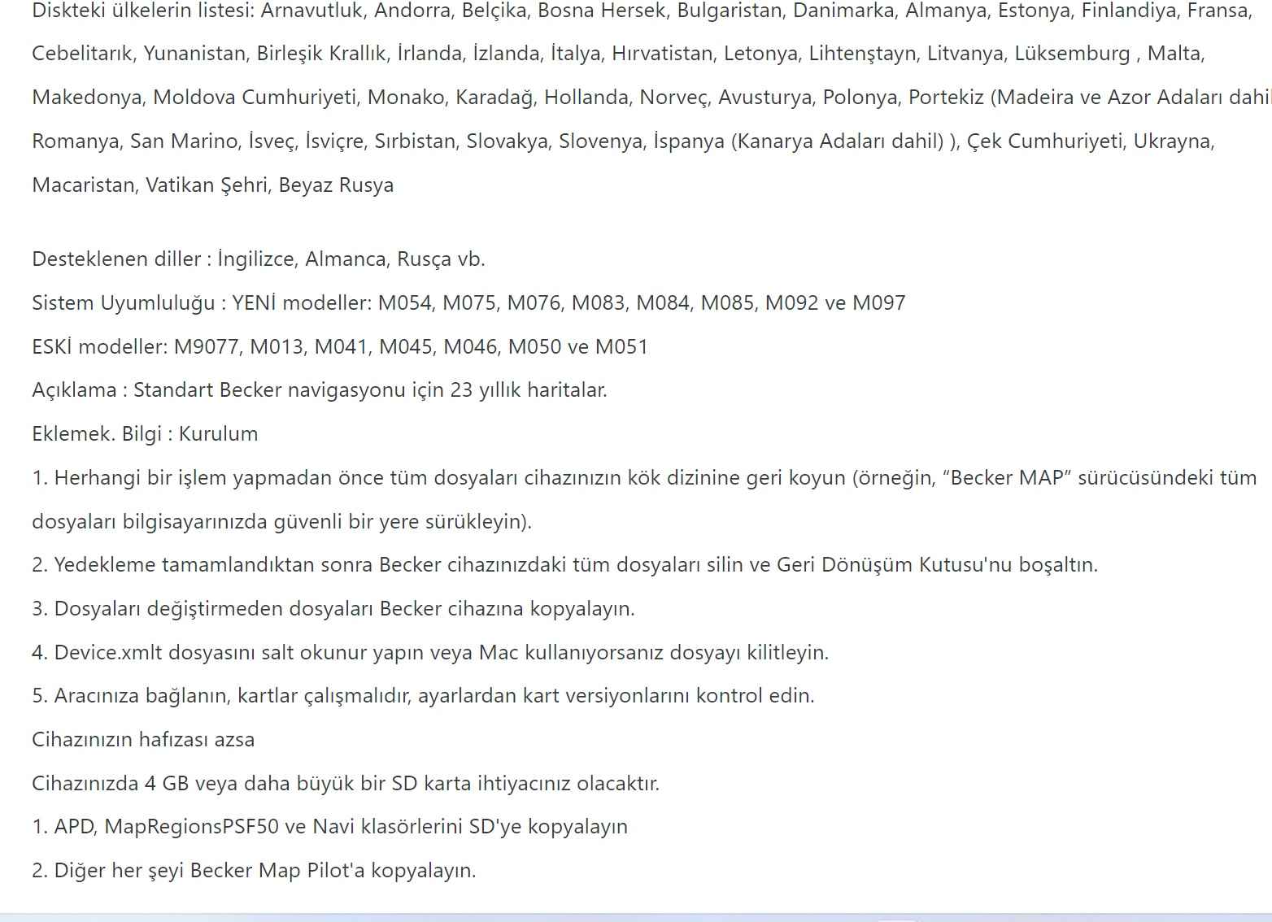Screen dimensions: 1272x922
Task: Click model number M097 in the new models line
Action: (878, 303)
